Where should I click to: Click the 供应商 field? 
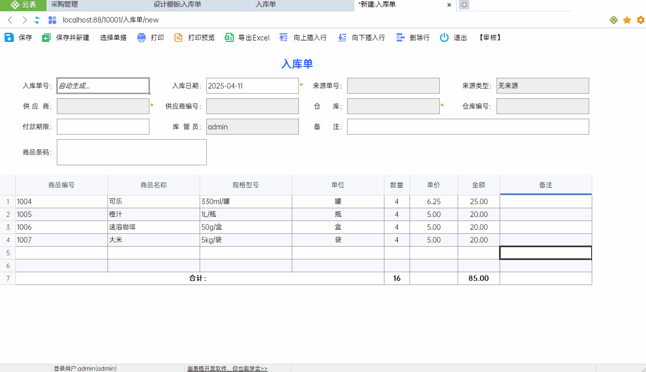[x=103, y=106]
